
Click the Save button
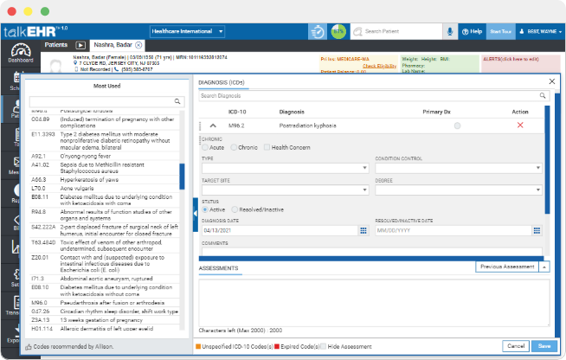tap(543, 346)
